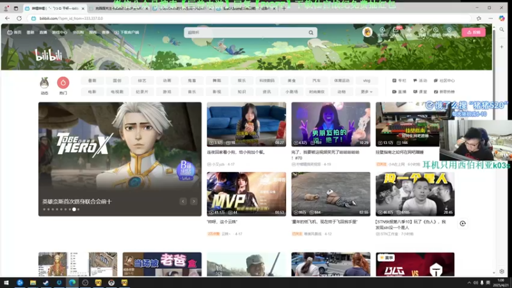The height and width of the screenshot is (288, 512).
Task: Switch to the fourth browser tab
Action: coord(246,8)
